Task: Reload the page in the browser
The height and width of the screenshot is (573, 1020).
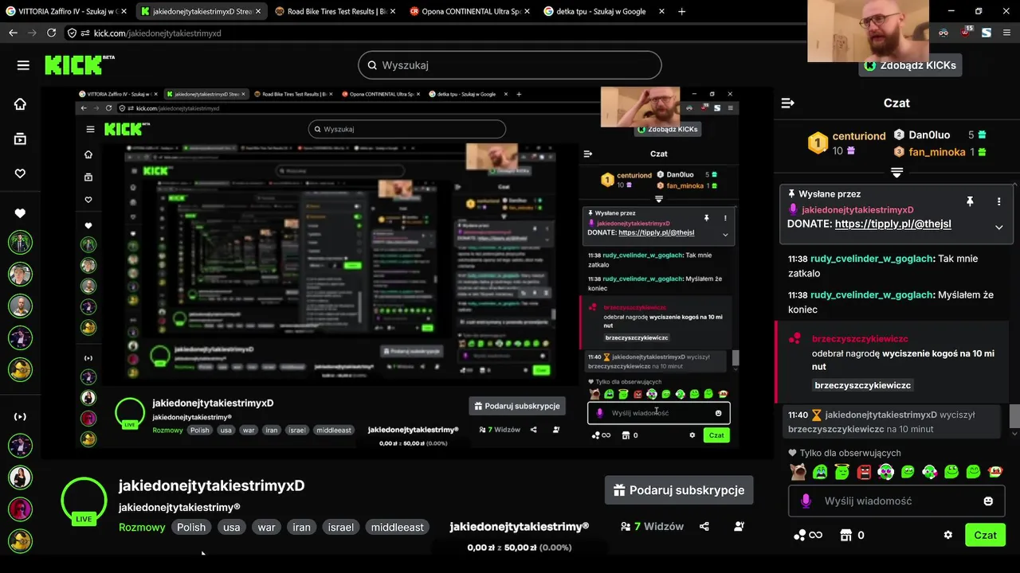Action: pyautogui.click(x=52, y=33)
